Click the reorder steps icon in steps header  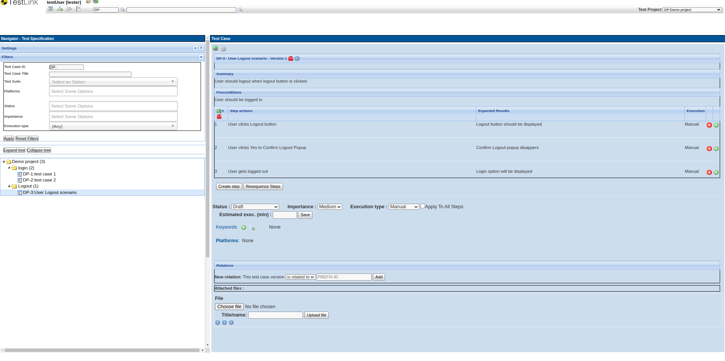tap(219, 111)
